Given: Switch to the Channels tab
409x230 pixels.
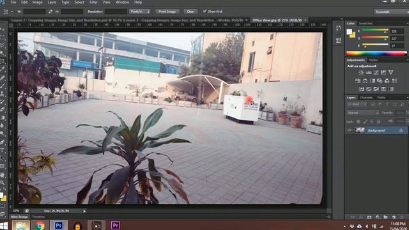Looking at the screenshot, I should 366,98.
